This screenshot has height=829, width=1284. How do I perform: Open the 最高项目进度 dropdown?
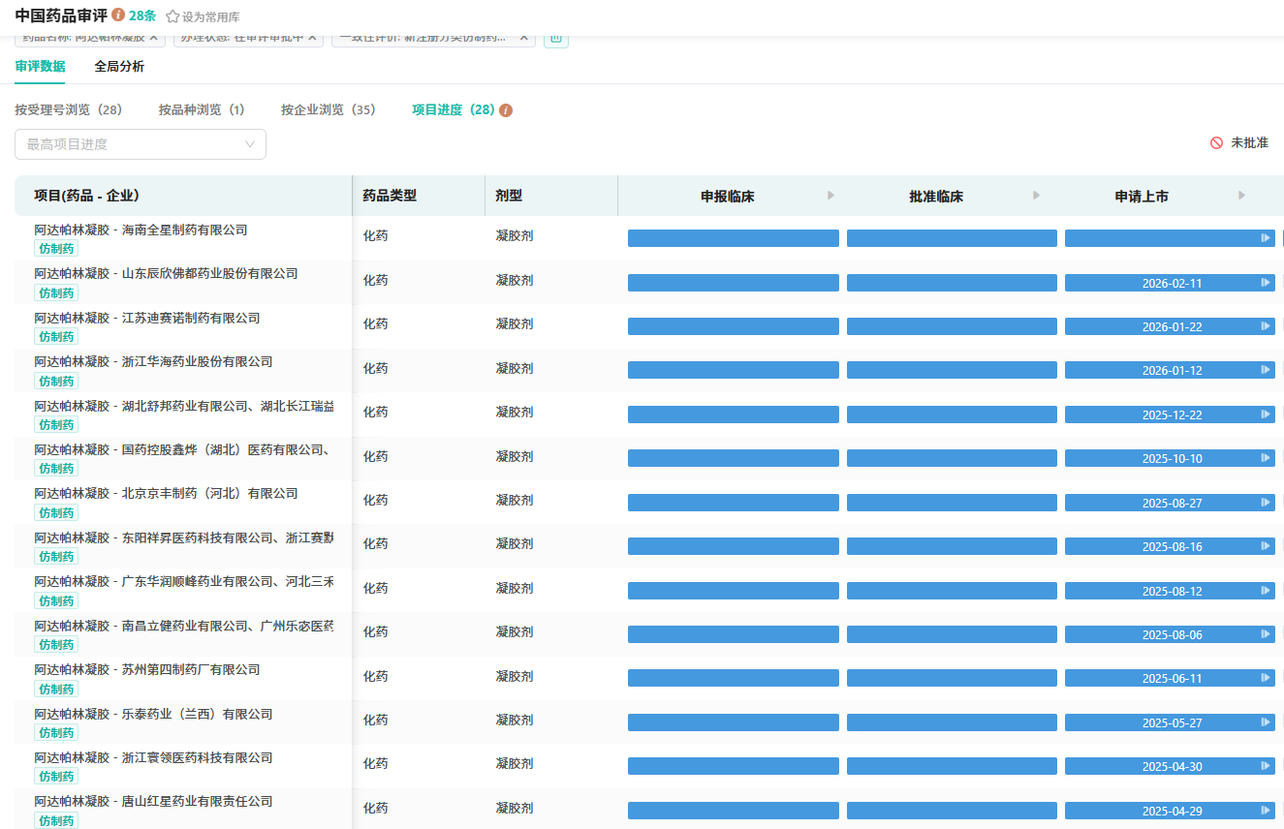[x=141, y=144]
